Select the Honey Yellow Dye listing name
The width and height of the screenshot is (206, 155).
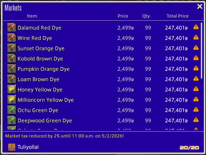pos(40,90)
